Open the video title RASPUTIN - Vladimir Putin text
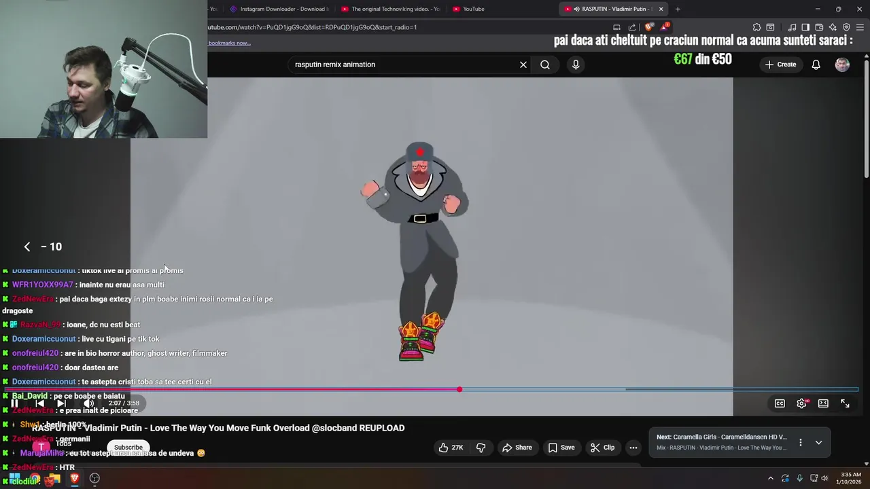Image resolution: width=870 pixels, height=489 pixels. [x=218, y=428]
